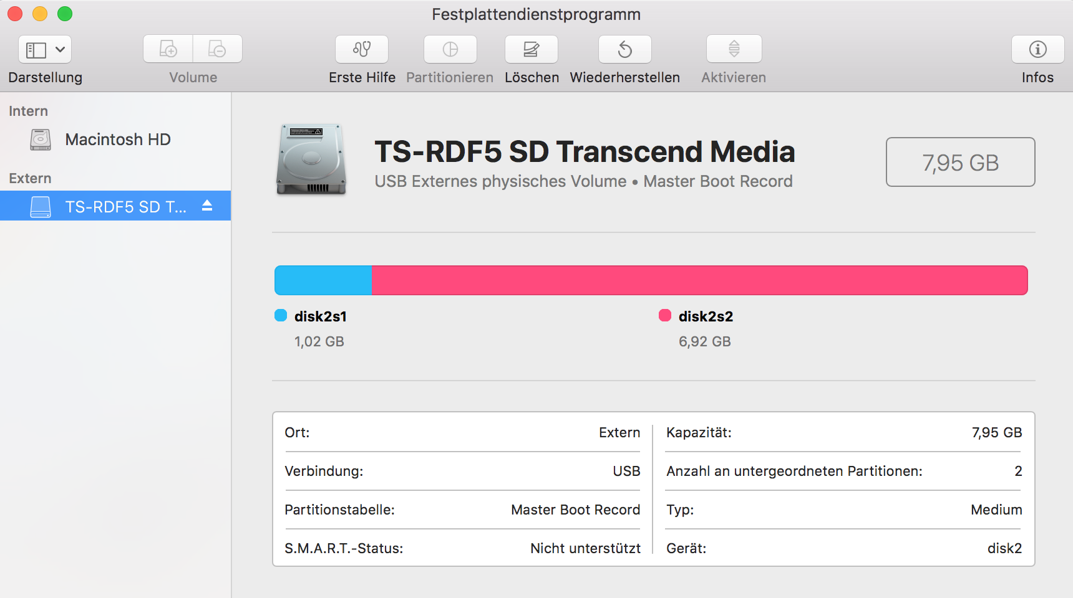
Task: Click the TS-RDF5 external drive sidebar icon
Action: 41,207
